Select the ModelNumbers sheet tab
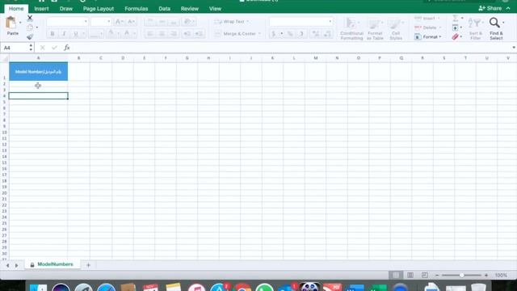The image size is (517, 291). (x=52, y=264)
